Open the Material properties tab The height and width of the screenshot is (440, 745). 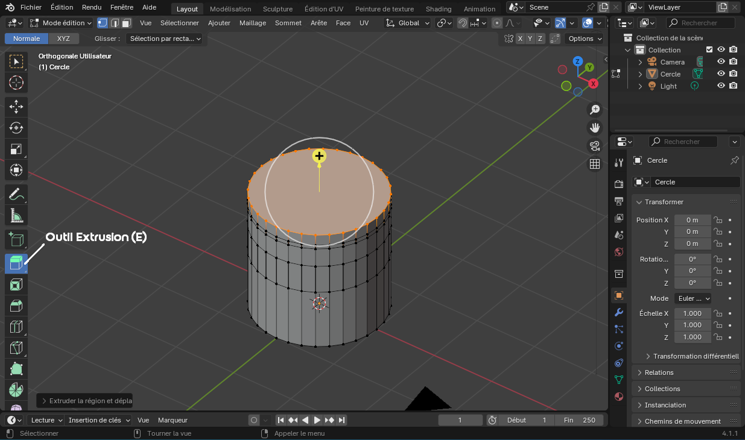point(618,397)
